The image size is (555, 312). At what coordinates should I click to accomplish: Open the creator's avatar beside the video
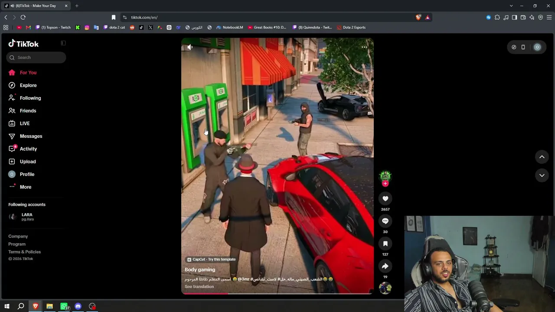tap(385, 175)
